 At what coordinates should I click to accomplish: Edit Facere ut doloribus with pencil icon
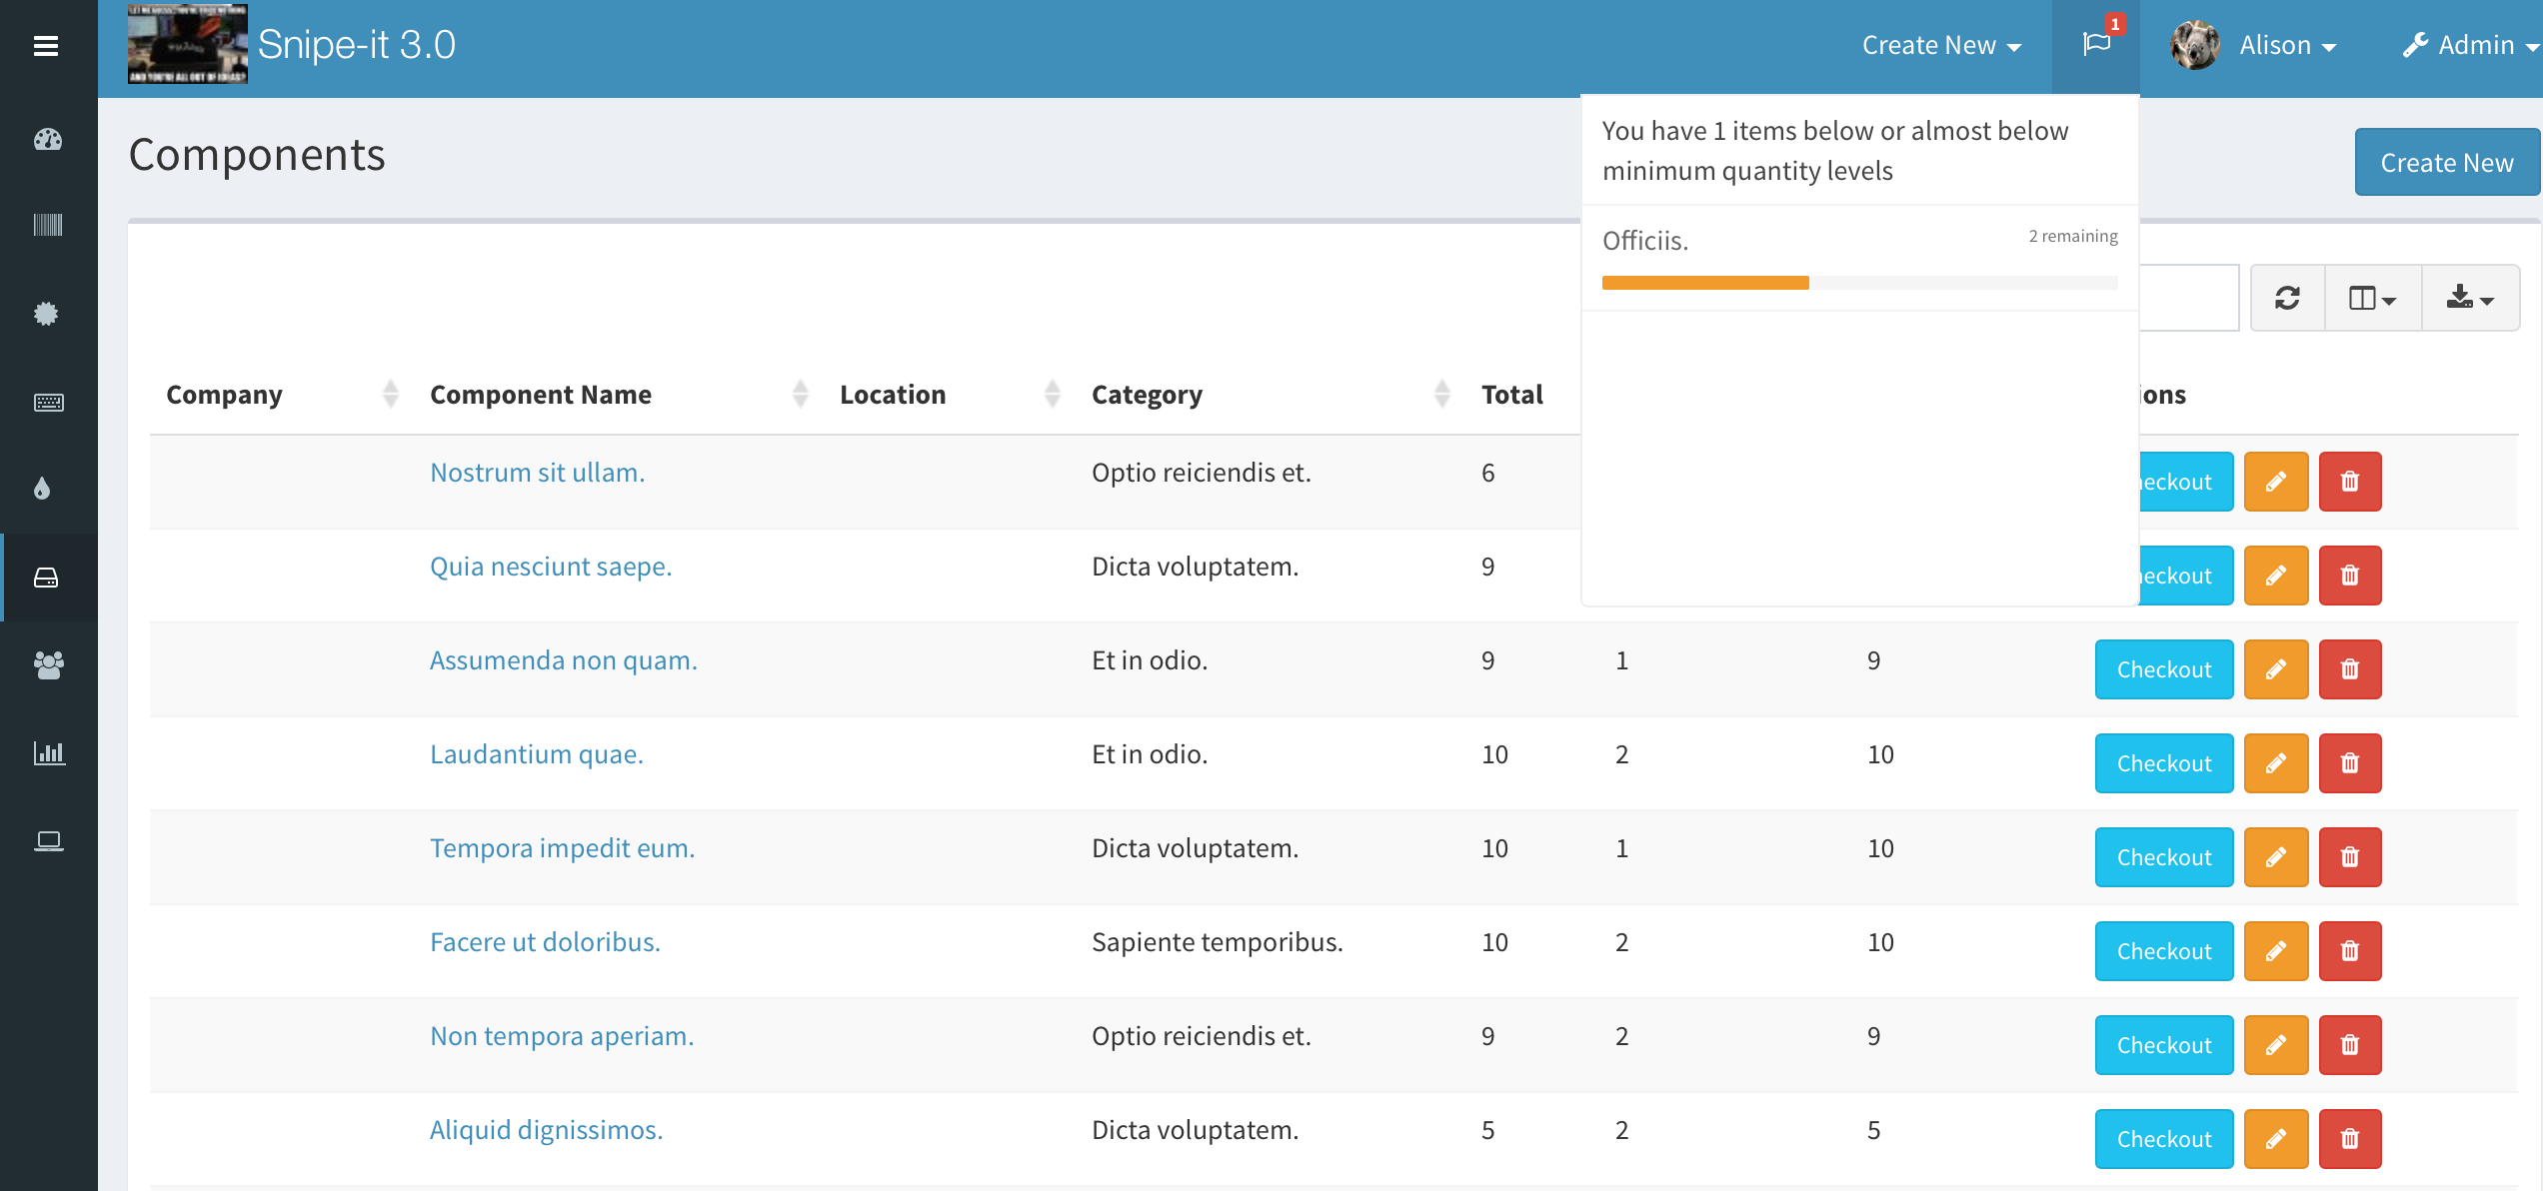[x=2276, y=951]
